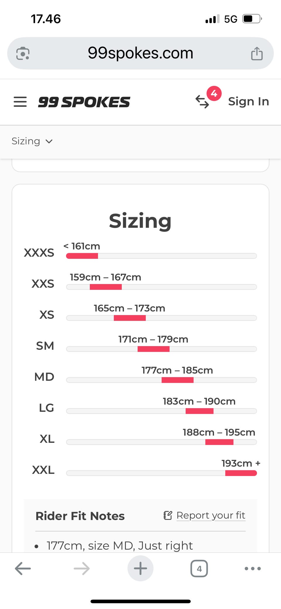Tap the chevron next to Sizing
The height and width of the screenshot is (609, 281).
(49, 142)
